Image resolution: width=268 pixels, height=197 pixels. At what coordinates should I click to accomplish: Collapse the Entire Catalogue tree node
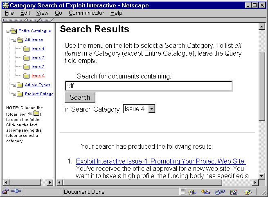click(x=8, y=31)
